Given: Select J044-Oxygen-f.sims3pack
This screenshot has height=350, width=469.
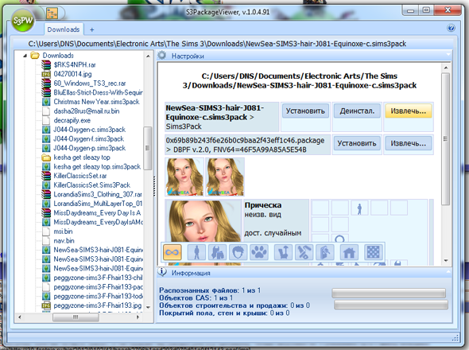Looking at the screenshot, I should click(x=88, y=139).
